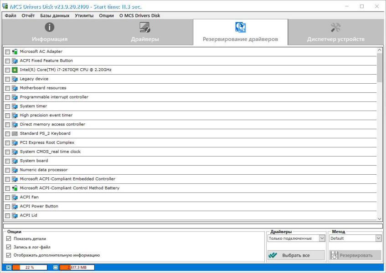Click the Microsoft AC Adapter battery icon
The height and width of the screenshot is (273, 386).
(15, 51)
